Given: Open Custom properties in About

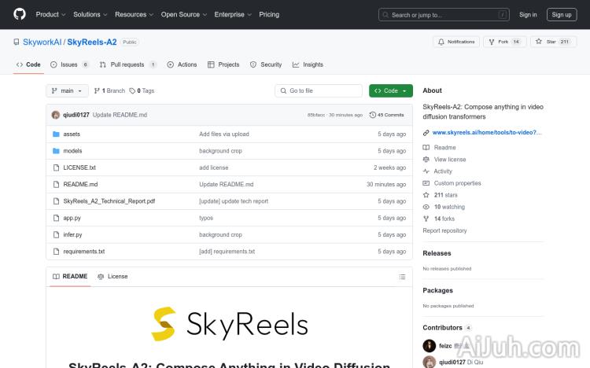Looking at the screenshot, I should coord(457,183).
